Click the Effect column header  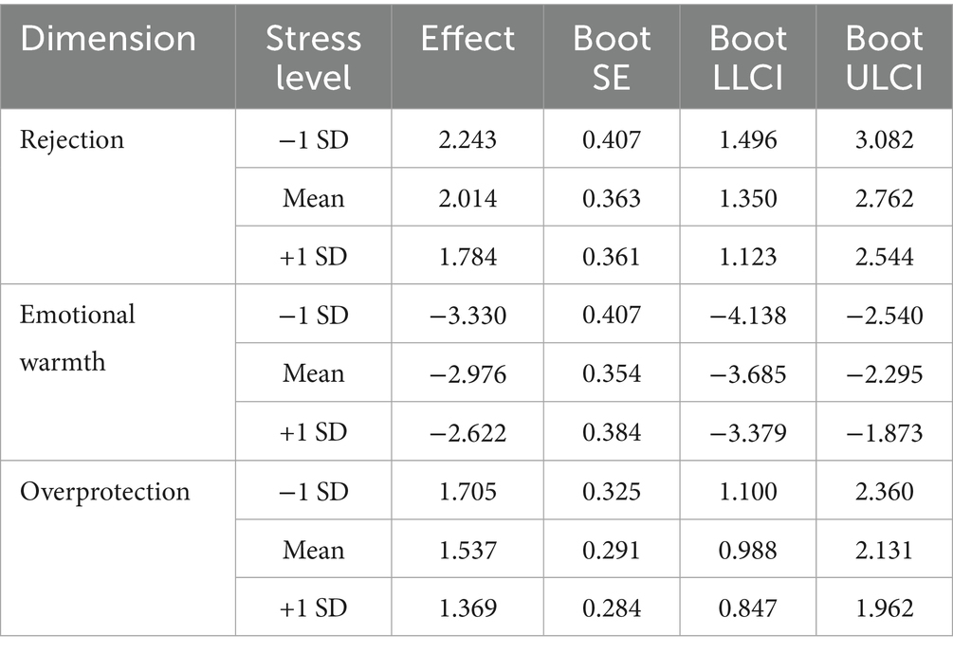[x=468, y=40]
